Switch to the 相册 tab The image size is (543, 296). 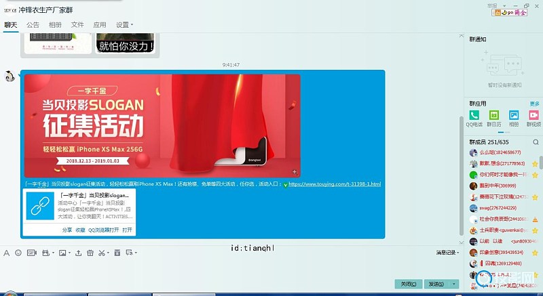pyautogui.click(x=55, y=25)
